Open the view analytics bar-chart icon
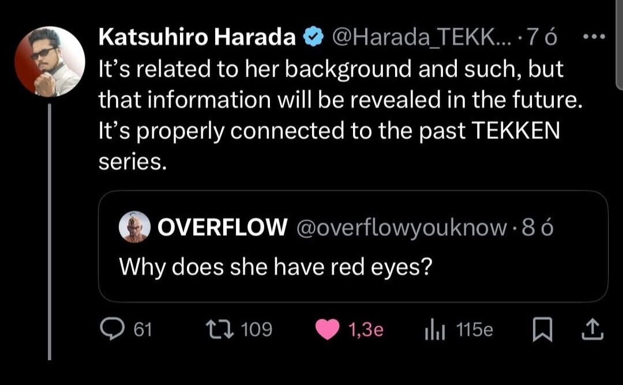This screenshot has width=623, height=385. (433, 330)
